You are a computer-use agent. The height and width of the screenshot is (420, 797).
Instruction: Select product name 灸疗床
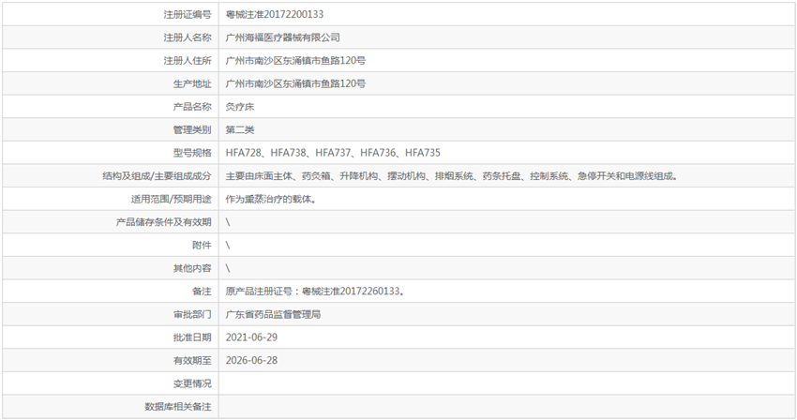tap(240, 107)
